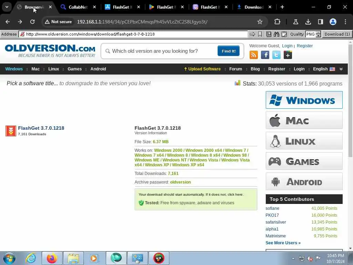Click the insecure page icon before the URL
The width and height of the screenshot is (353, 265).
[x=22, y=34]
